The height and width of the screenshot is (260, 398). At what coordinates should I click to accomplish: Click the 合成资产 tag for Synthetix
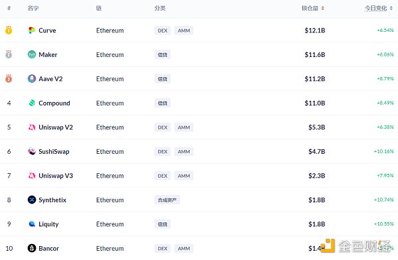167,200
